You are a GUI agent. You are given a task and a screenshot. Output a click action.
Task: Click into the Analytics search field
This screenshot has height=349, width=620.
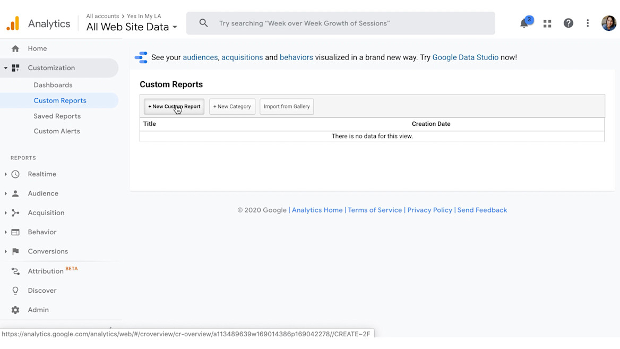[340, 23]
